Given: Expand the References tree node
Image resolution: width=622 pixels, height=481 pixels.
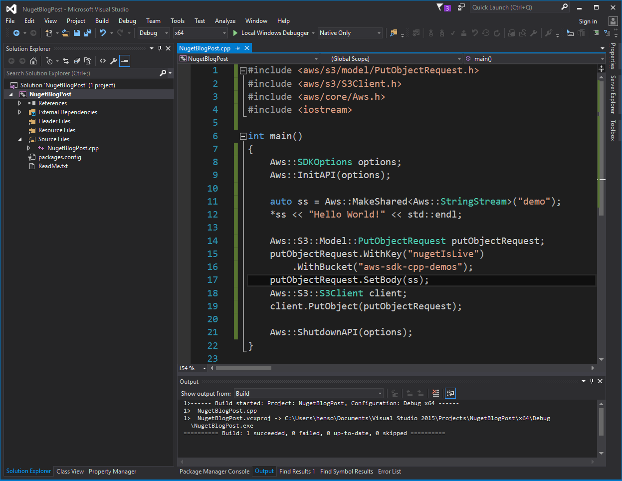Looking at the screenshot, I should coord(20,103).
